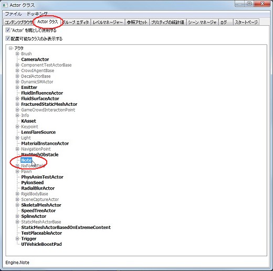273x271 pixels.
Task: Toggle the 'Actor' を親として使用する checkbox
Action: [x=8, y=30]
